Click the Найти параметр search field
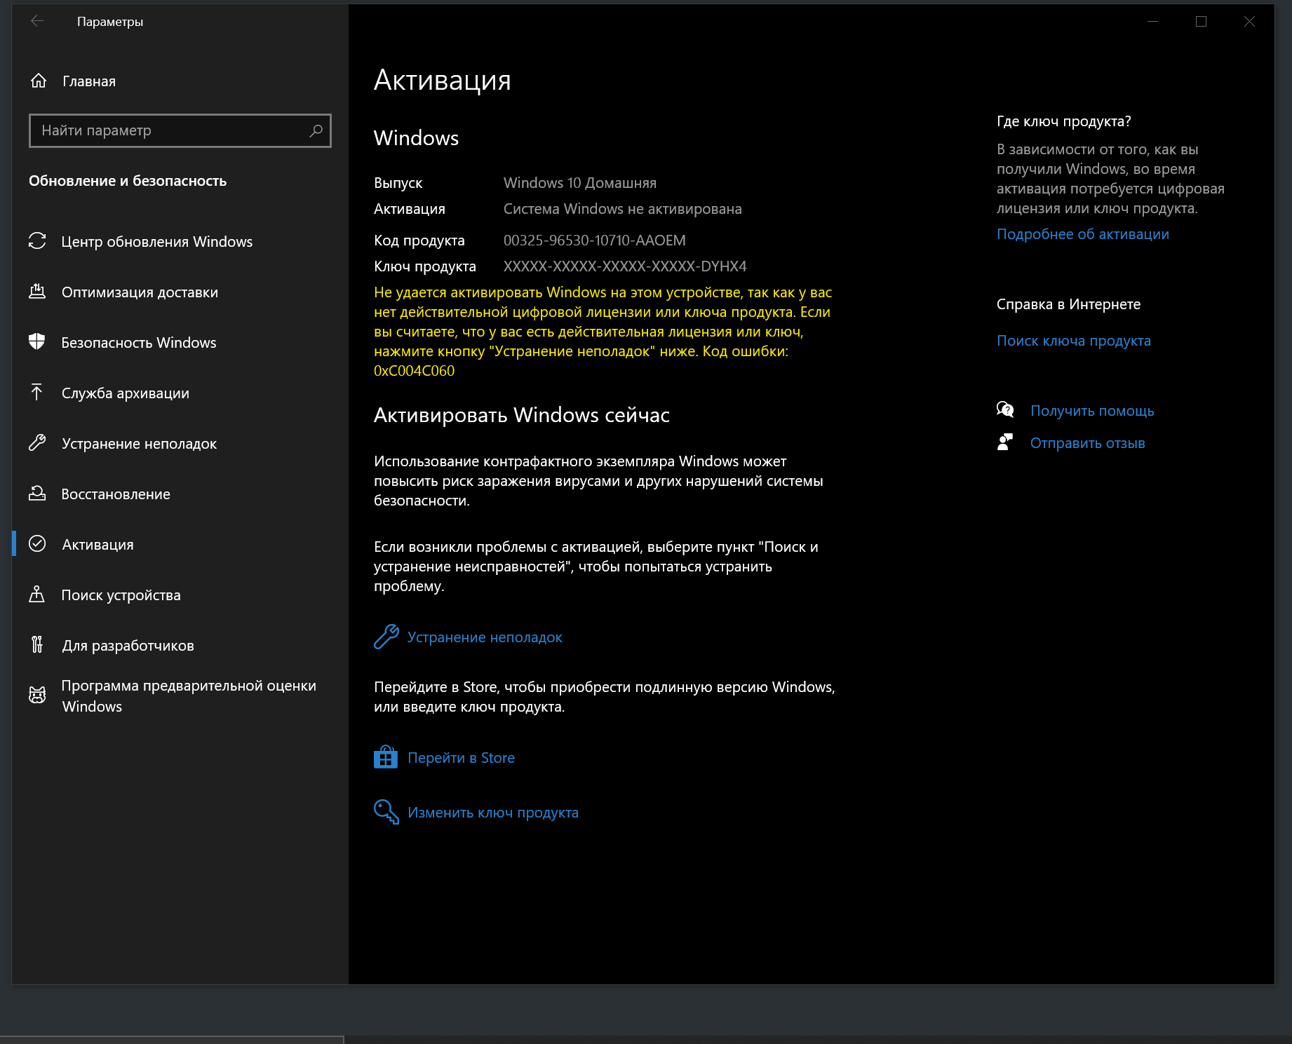 (180, 130)
